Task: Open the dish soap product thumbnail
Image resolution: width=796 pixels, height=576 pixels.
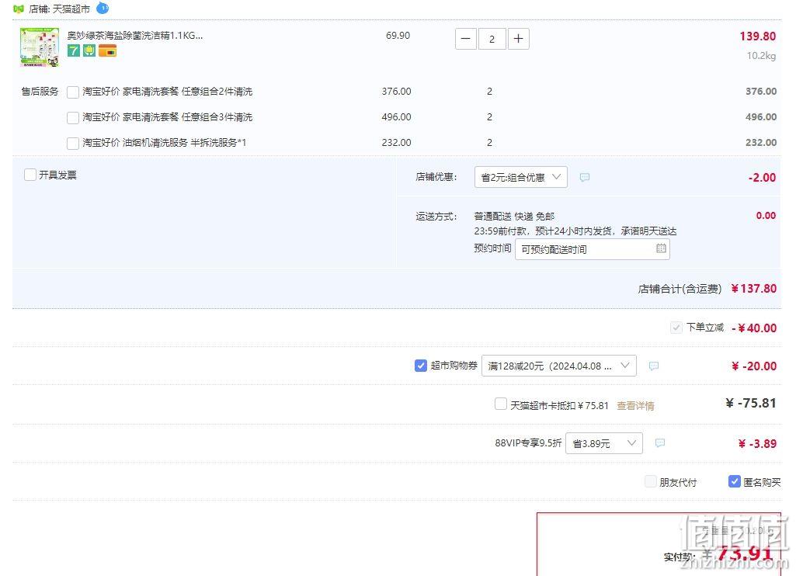Action: pos(40,47)
